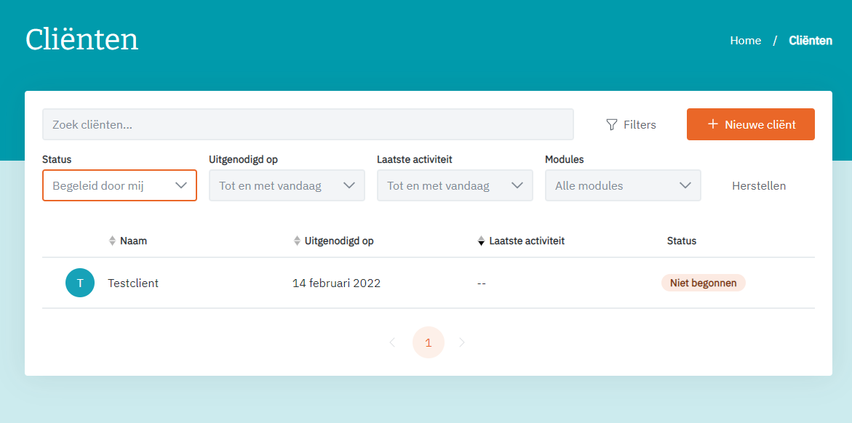Go to previous page with left chevron

(x=392, y=342)
